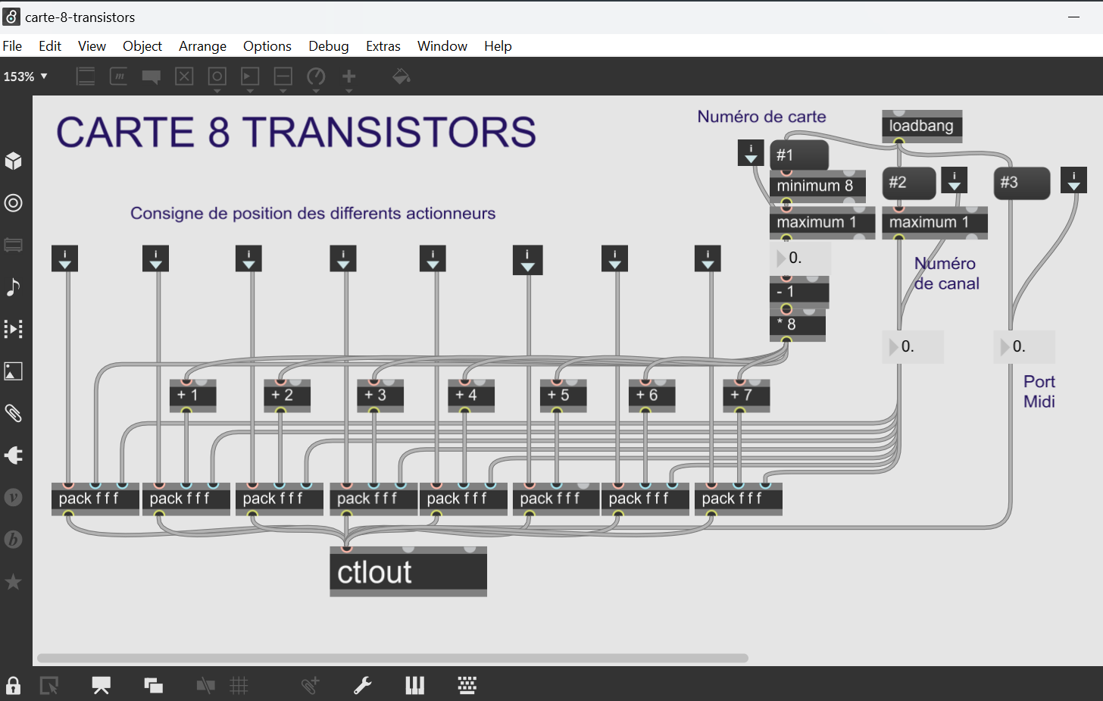This screenshot has height=701, width=1103.
Task: Add a comment box from toolbar
Action: pyautogui.click(x=152, y=76)
